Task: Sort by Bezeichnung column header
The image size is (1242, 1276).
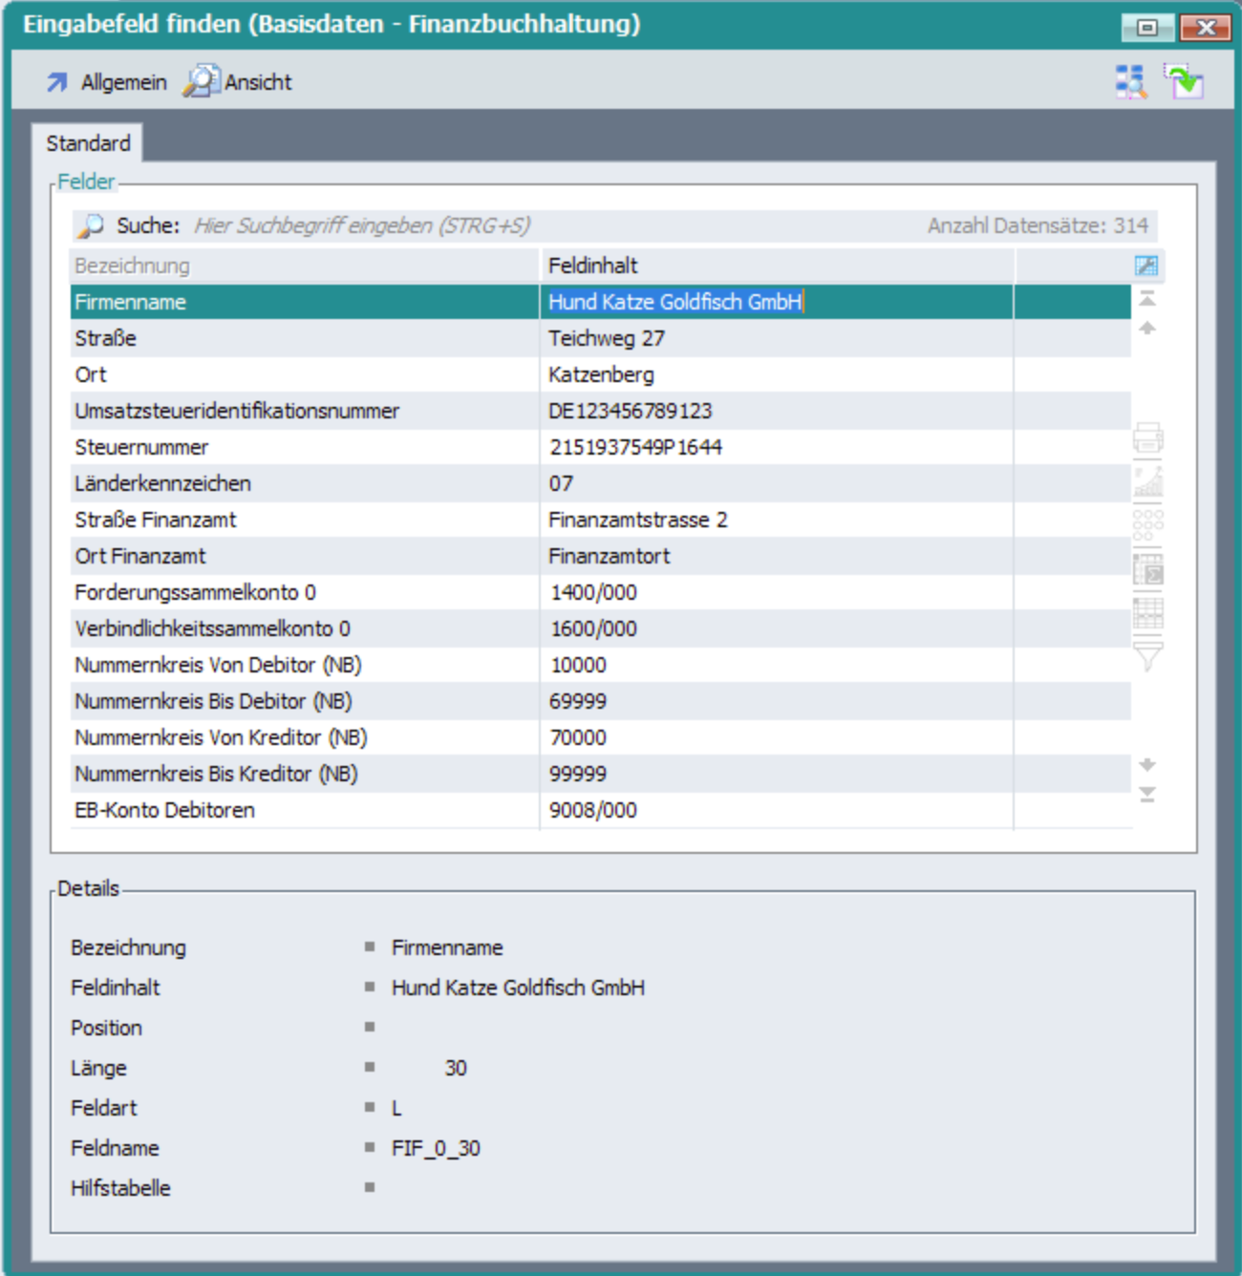Action: pos(304,266)
